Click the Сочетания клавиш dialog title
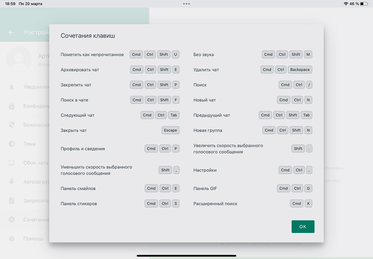The height and width of the screenshot is (259, 373). point(88,36)
